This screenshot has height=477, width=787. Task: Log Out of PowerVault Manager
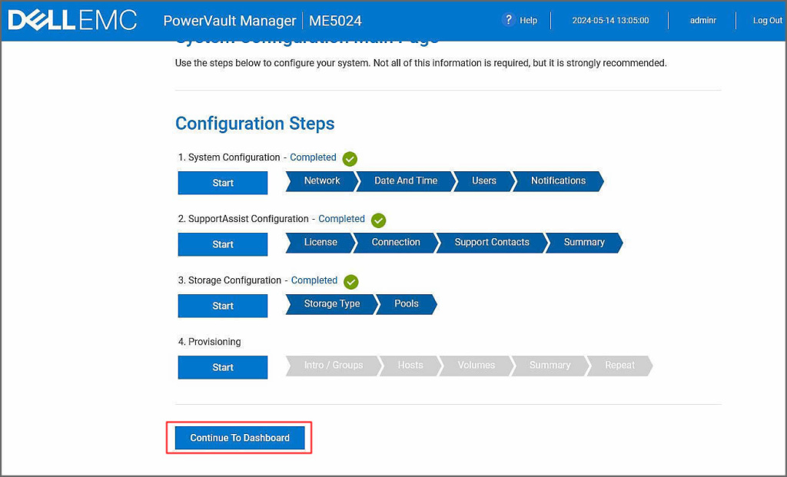767,21
